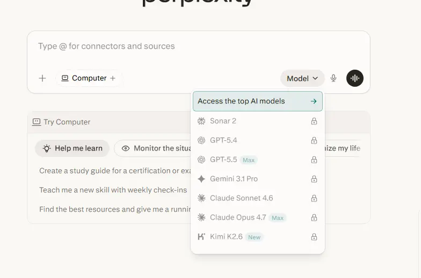Click the arrow in Access top AI models
The width and height of the screenshot is (421, 278).
pos(314,101)
